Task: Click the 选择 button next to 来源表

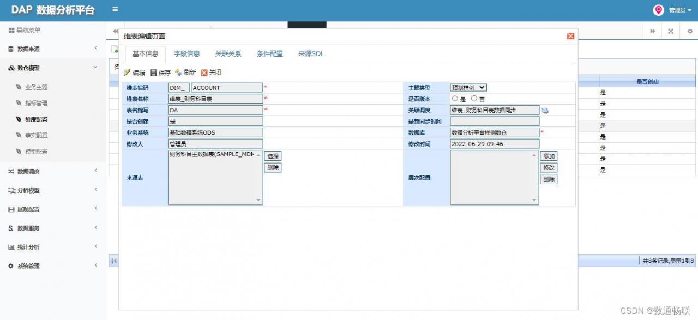Action: click(273, 156)
